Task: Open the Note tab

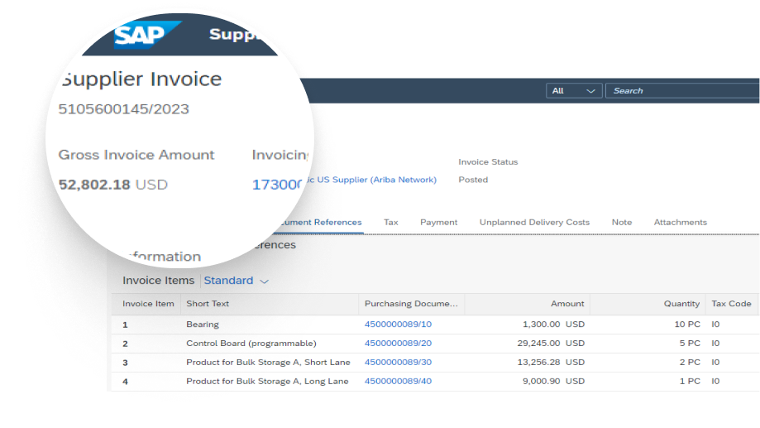Action: [621, 222]
